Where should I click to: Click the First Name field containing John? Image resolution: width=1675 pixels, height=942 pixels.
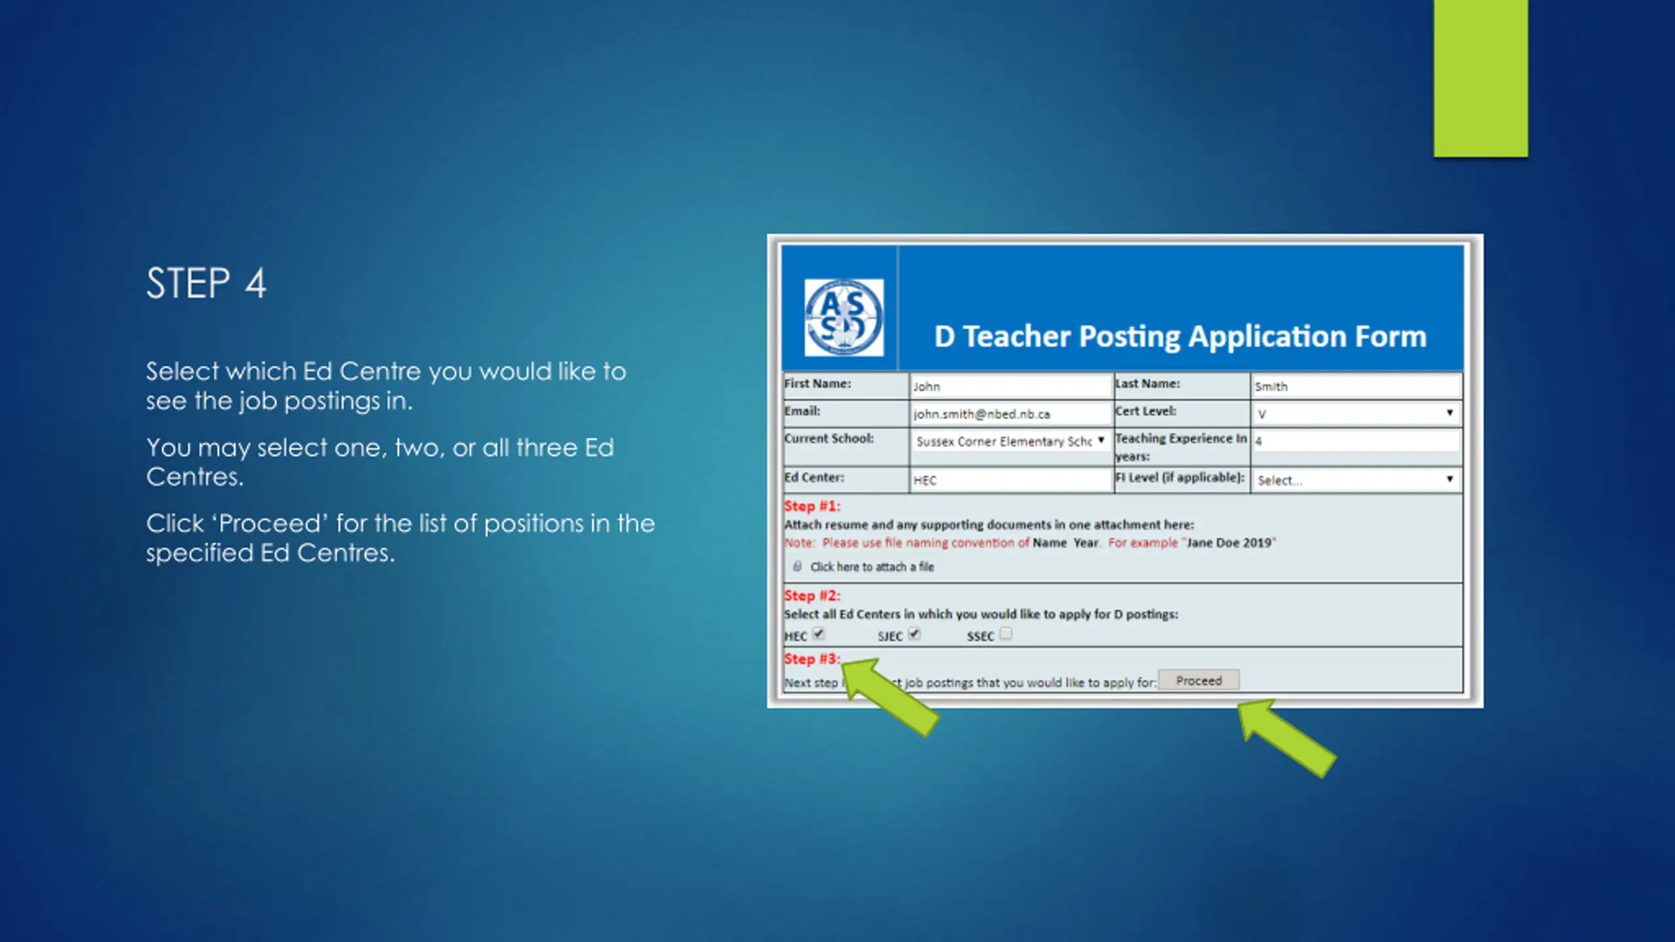pos(1010,387)
